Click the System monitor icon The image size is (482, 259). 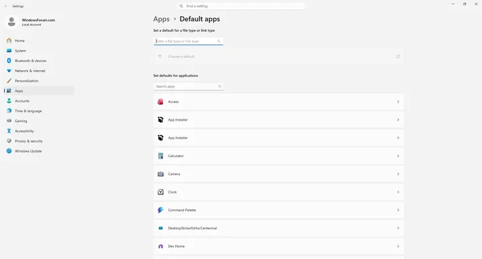tap(9, 51)
